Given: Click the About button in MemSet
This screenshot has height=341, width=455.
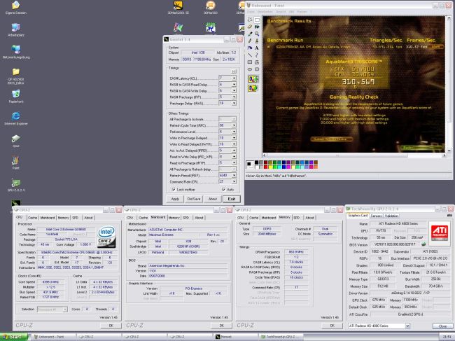Looking at the screenshot, I should point(212,199).
